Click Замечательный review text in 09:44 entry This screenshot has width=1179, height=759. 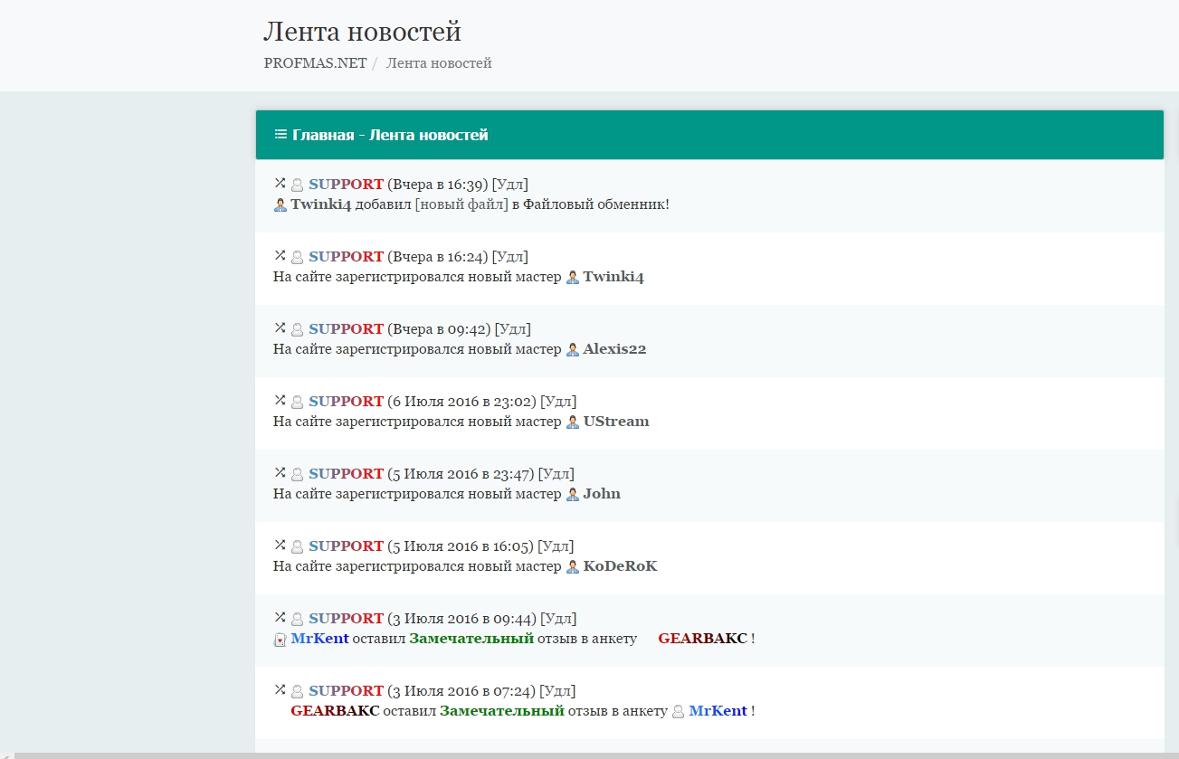click(x=471, y=639)
